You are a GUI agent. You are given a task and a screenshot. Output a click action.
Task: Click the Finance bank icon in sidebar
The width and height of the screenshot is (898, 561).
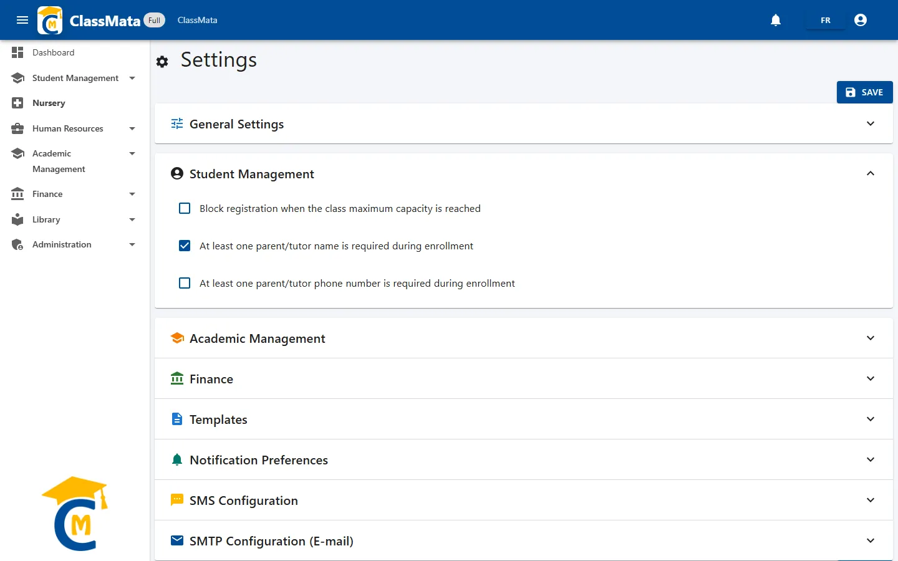pyautogui.click(x=17, y=194)
